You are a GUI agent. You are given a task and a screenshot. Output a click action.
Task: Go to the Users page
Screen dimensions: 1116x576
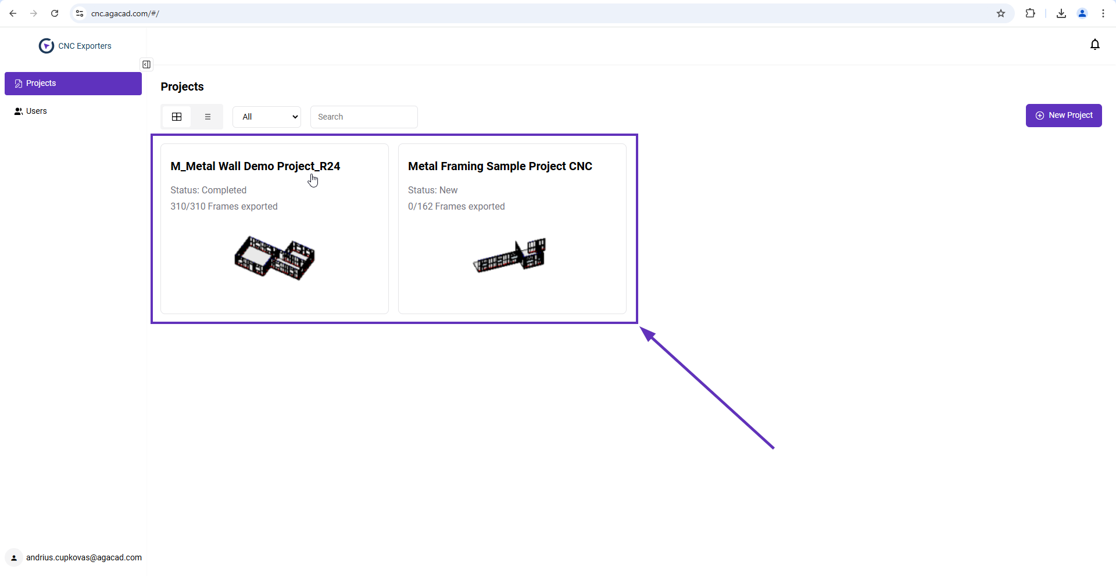pyautogui.click(x=36, y=111)
